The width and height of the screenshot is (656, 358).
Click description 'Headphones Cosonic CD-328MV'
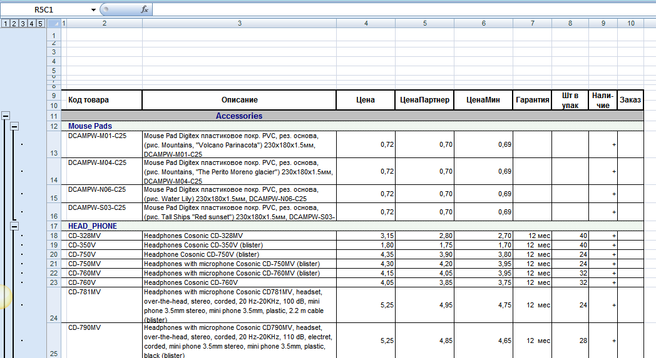(239, 236)
